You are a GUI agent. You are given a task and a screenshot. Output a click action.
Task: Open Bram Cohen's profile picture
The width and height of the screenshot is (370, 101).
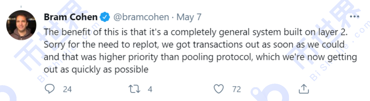click(x=21, y=25)
